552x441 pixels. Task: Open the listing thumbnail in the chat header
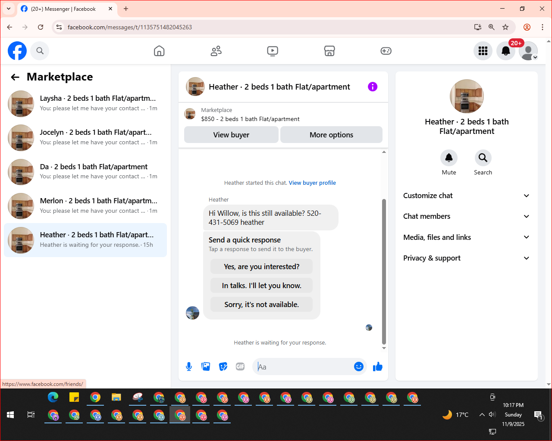pos(195,87)
